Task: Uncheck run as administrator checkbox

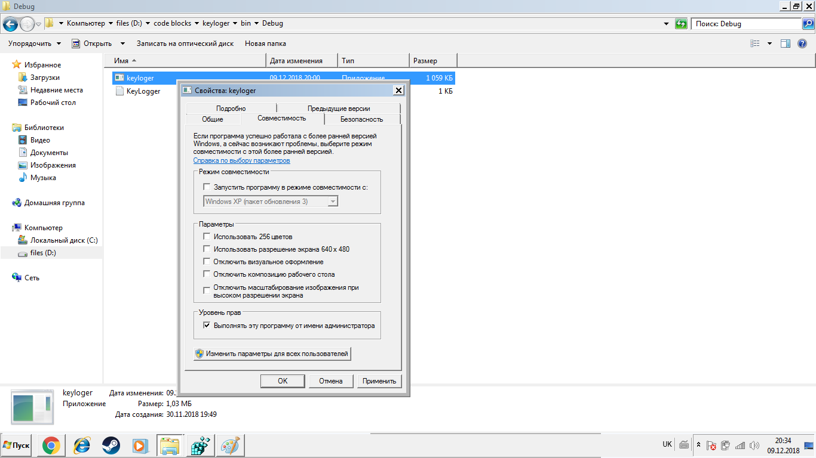Action: tap(207, 326)
